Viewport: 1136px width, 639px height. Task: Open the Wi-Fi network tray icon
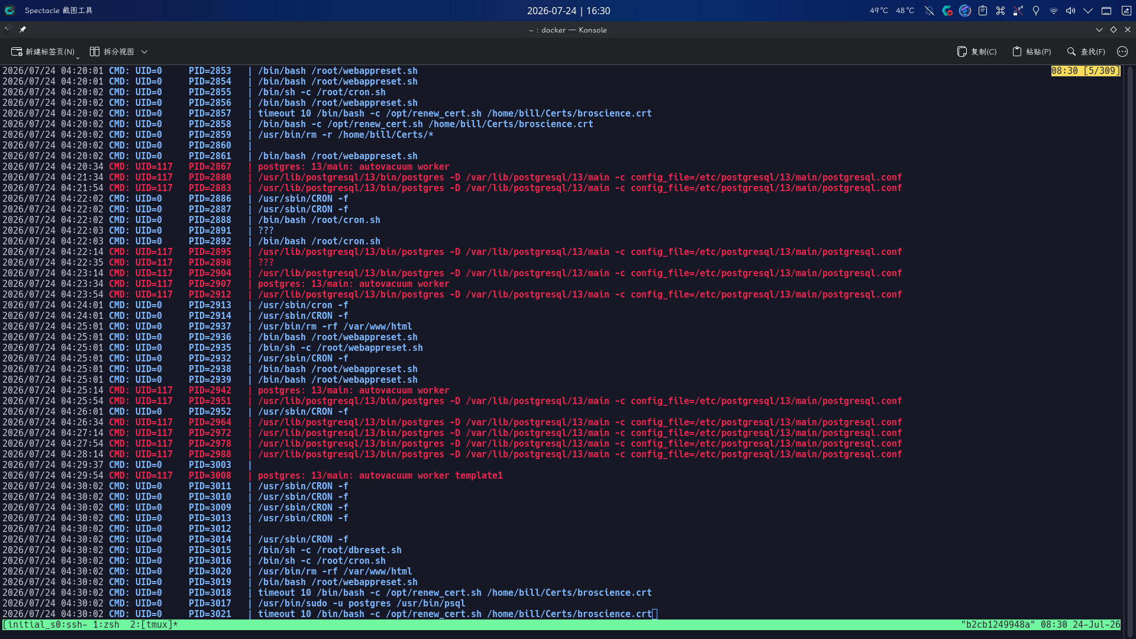pos(1054,11)
